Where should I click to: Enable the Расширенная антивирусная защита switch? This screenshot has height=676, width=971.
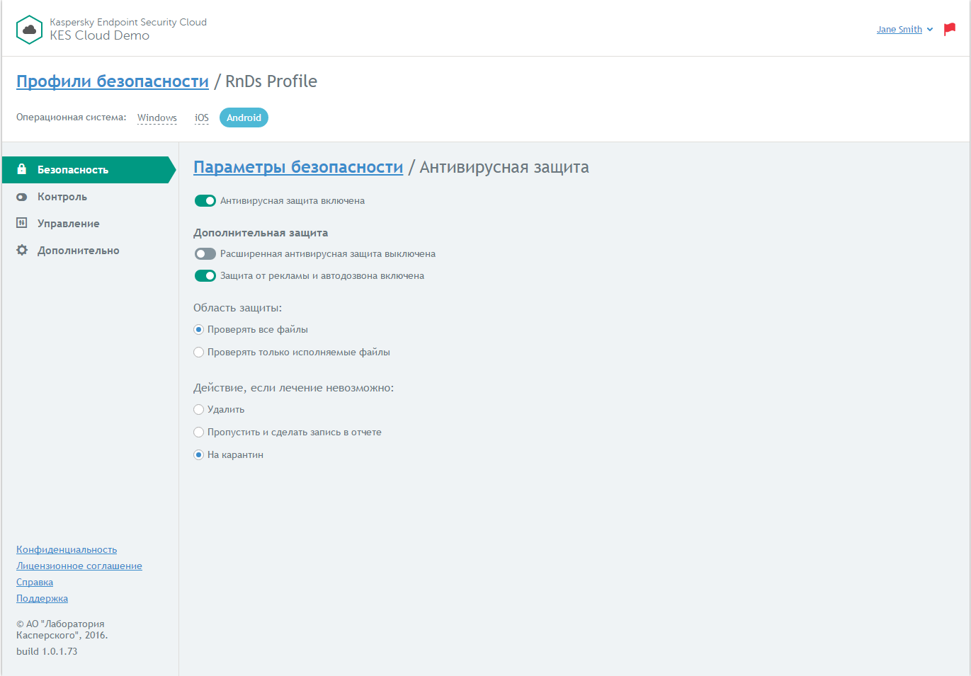coord(205,254)
